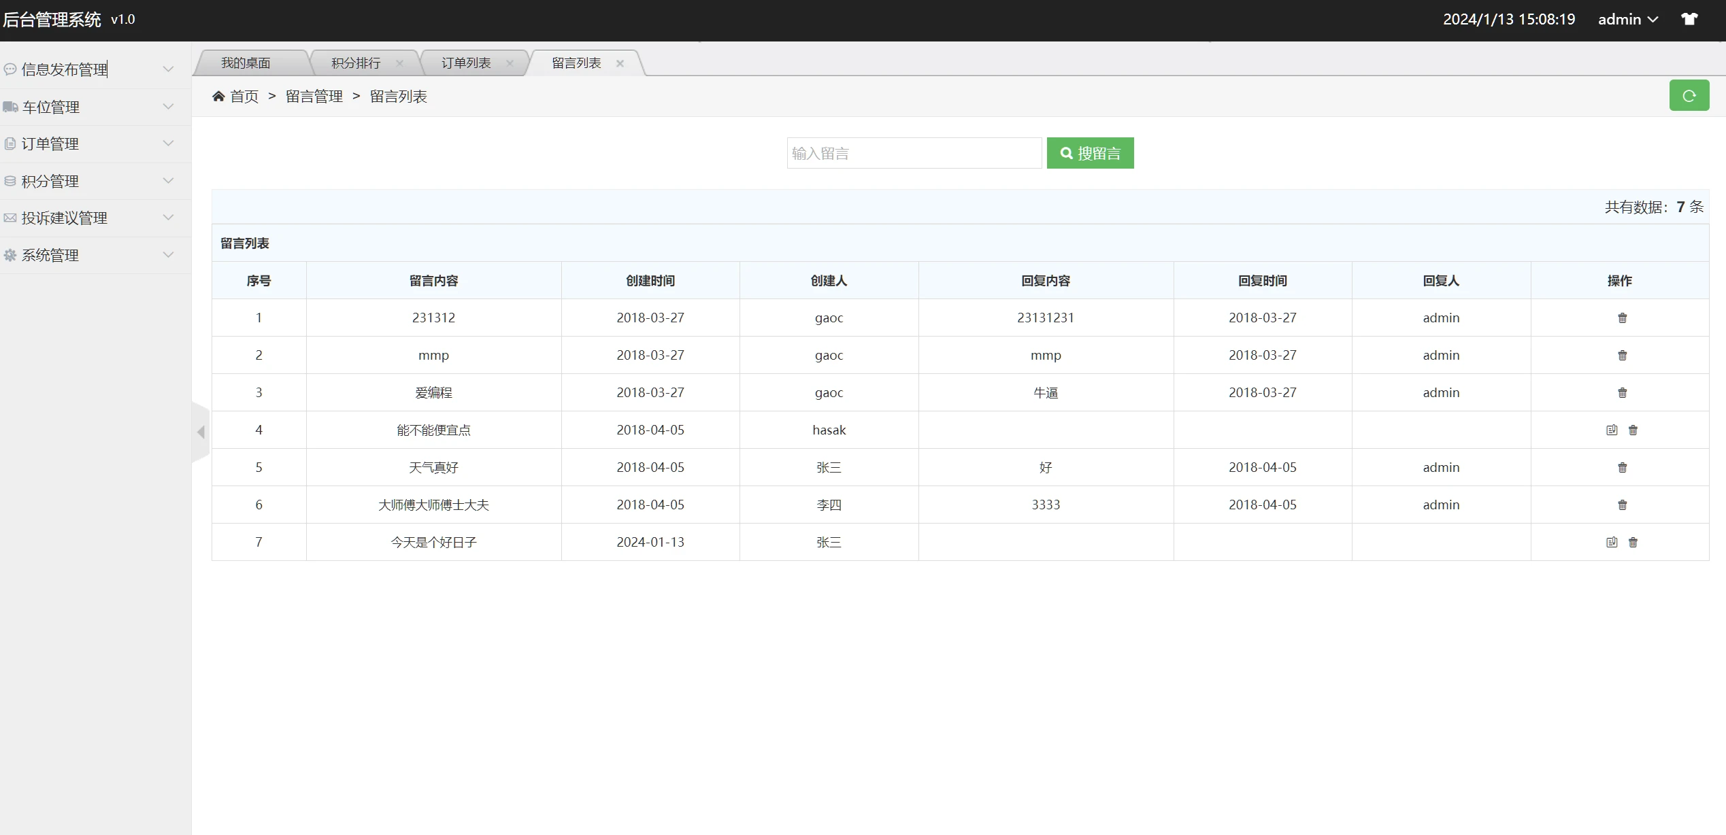Click the creator cell 'hasak'
The height and width of the screenshot is (835, 1726).
[829, 430]
